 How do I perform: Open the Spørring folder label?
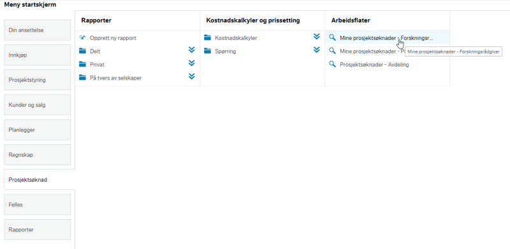(x=226, y=51)
